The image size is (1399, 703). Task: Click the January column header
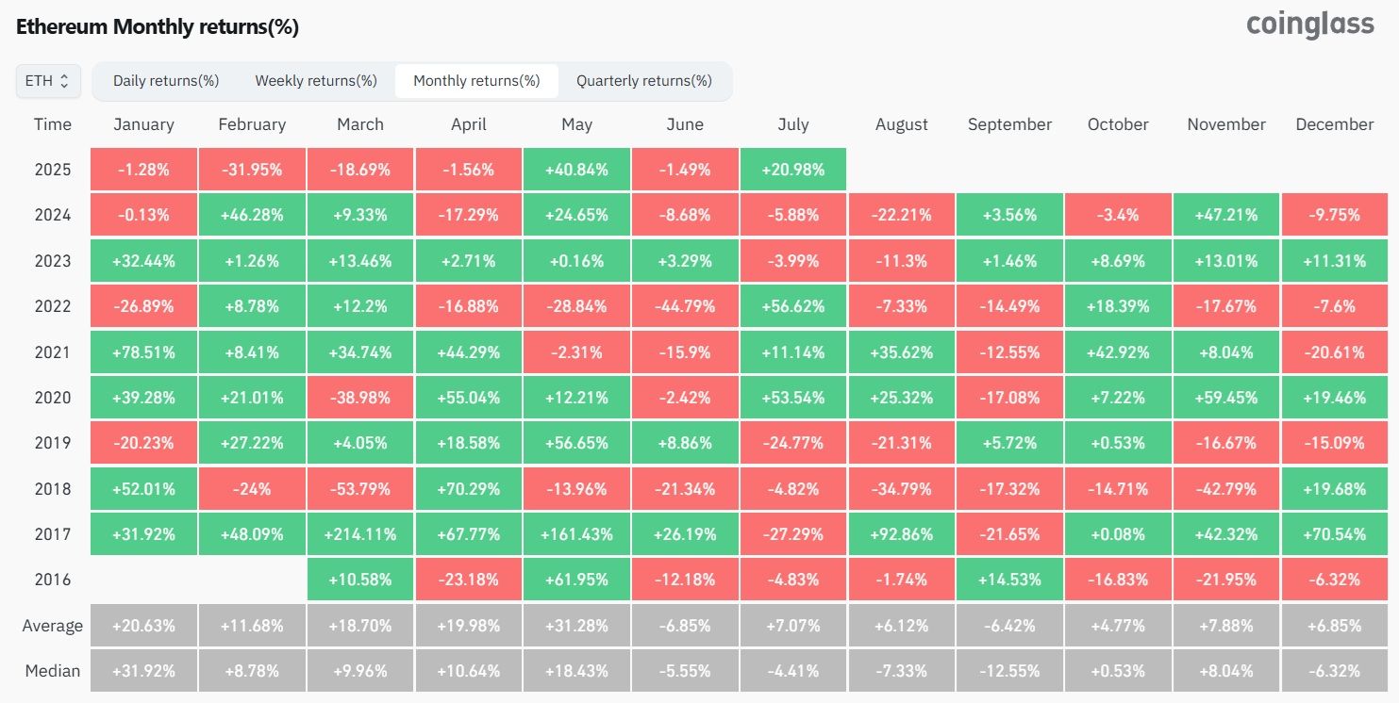point(143,124)
